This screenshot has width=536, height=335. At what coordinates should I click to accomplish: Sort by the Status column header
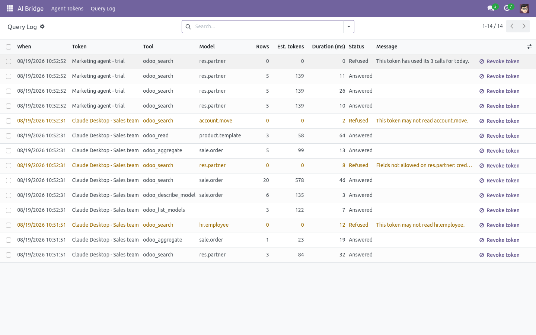pyautogui.click(x=357, y=47)
